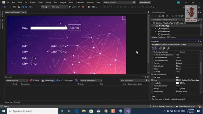Click the Navigate Backward toolbar icon
The image size is (203, 114).
click(5, 7)
